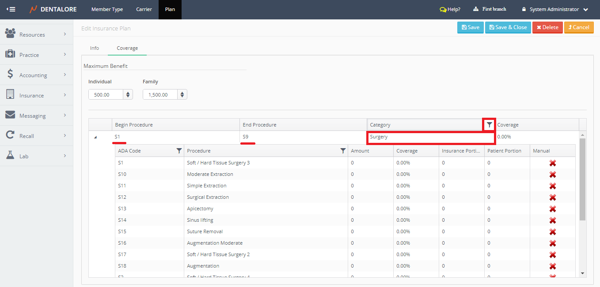Expand the Insurance sidebar section

pos(36,95)
